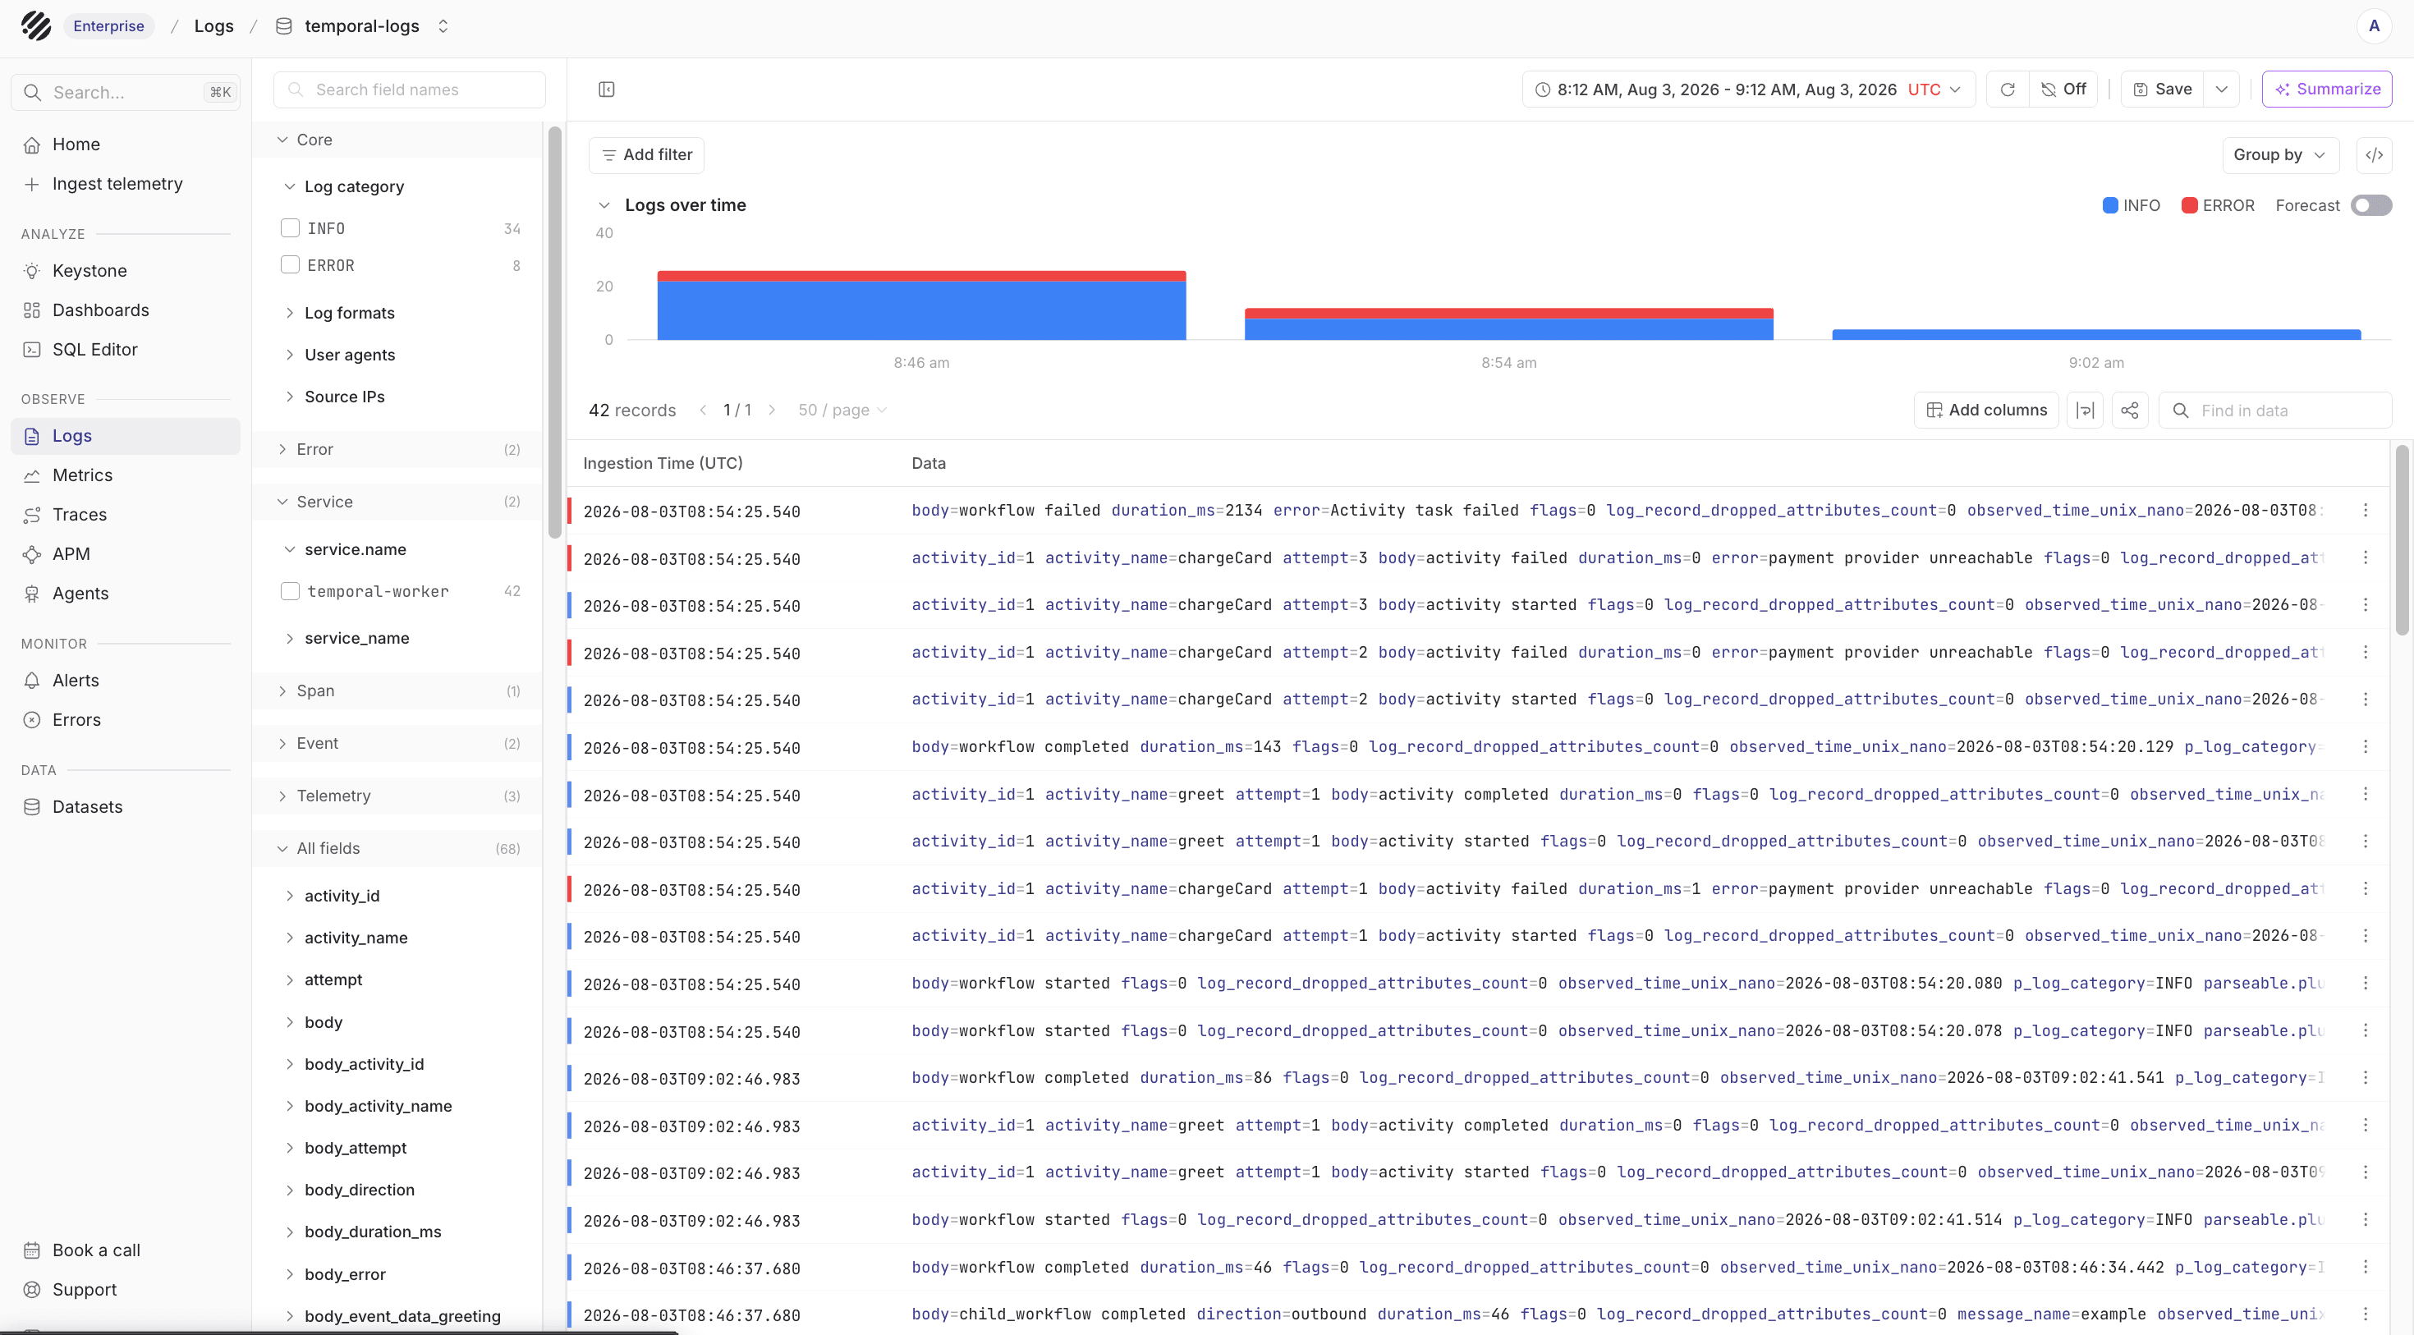
Task: Open the time range picker
Action: tap(1749, 89)
